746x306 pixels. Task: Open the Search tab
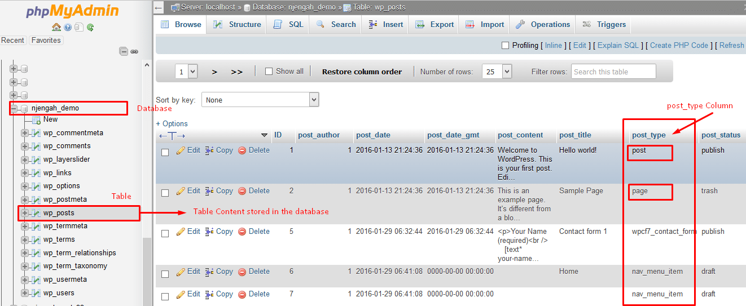335,24
